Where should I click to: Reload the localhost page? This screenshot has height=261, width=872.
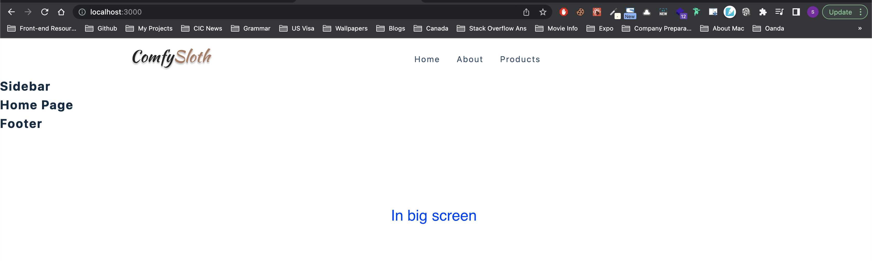(x=44, y=12)
